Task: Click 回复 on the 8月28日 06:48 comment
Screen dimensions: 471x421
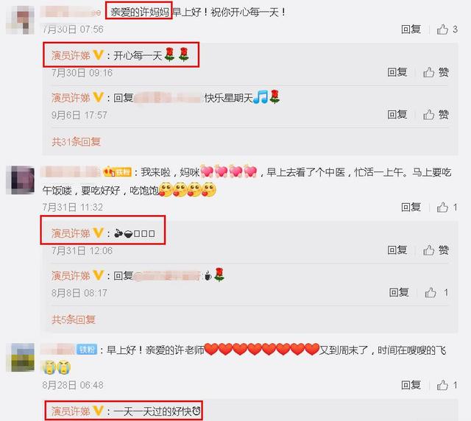Action: coord(411,385)
